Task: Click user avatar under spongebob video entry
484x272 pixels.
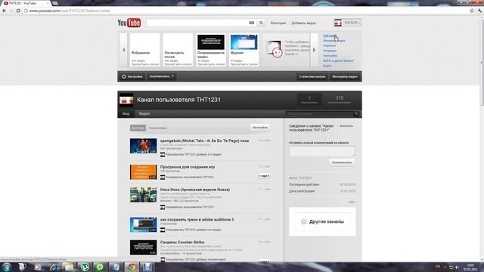Action: point(163,154)
